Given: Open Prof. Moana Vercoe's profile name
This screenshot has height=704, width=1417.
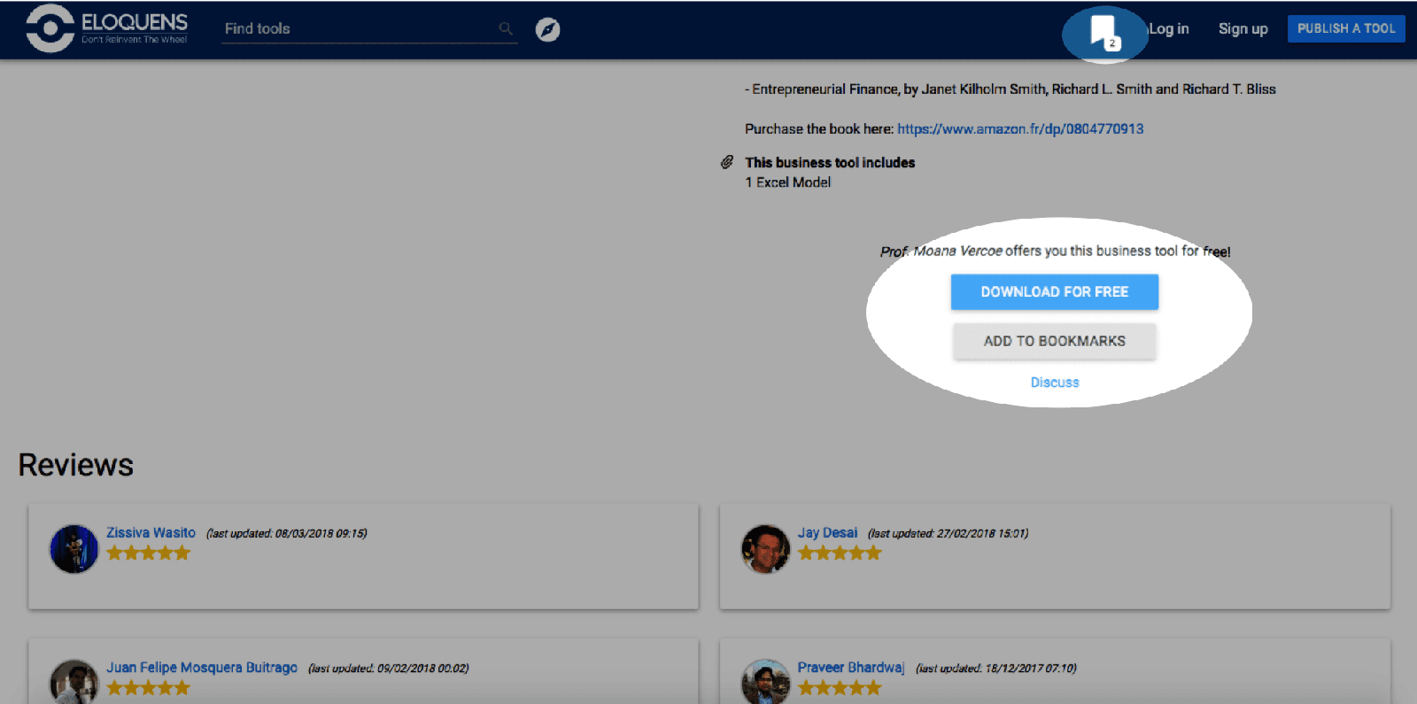Looking at the screenshot, I should tap(941, 251).
